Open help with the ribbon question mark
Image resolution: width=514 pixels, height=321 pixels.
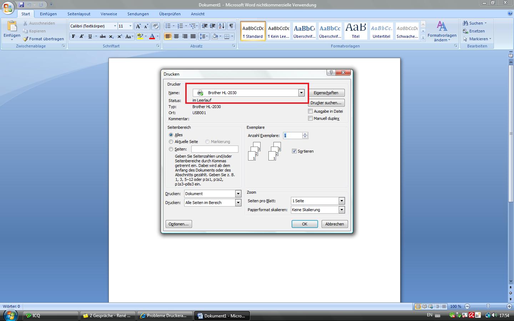pyautogui.click(x=510, y=14)
